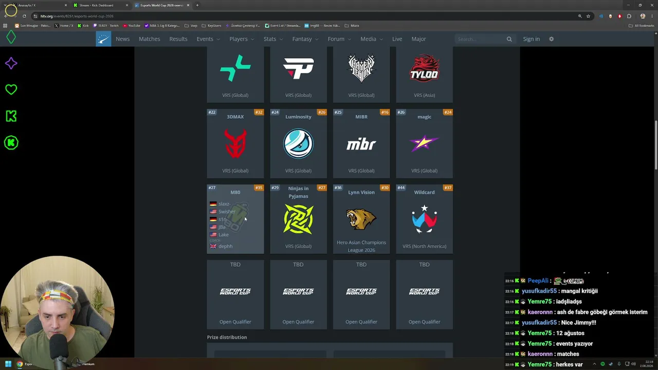Viewport: 658px width, 370px height.
Task: Click the page vertical scrollbar
Action: coord(655,145)
